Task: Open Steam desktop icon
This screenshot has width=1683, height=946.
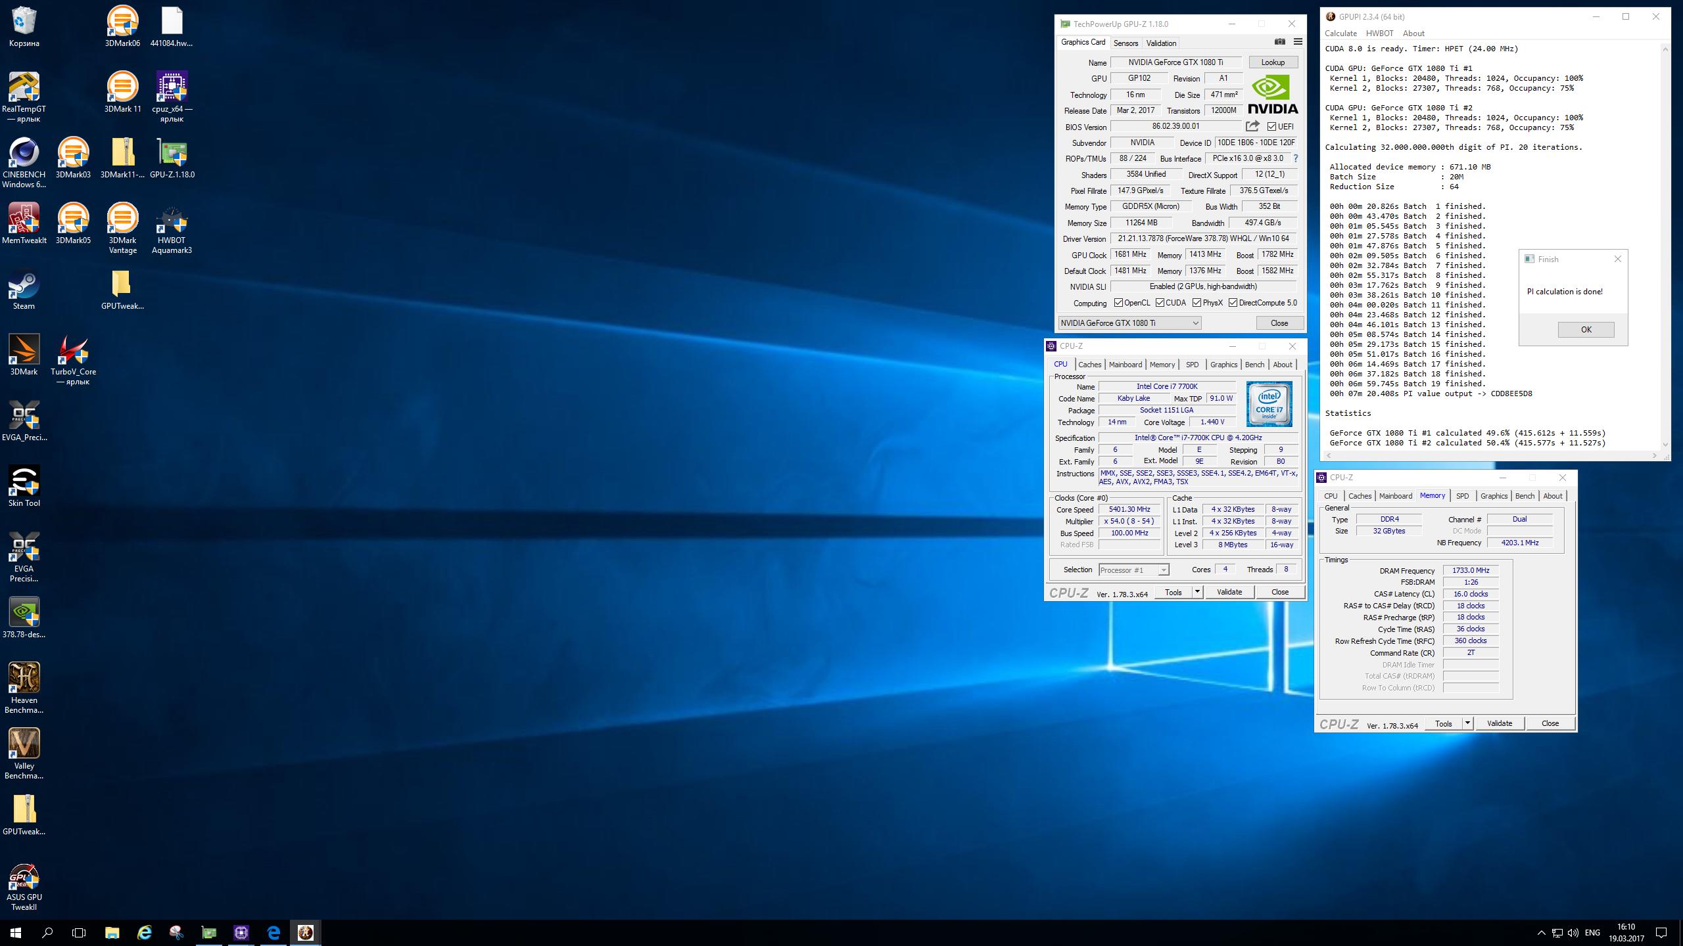Action: click(24, 290)
